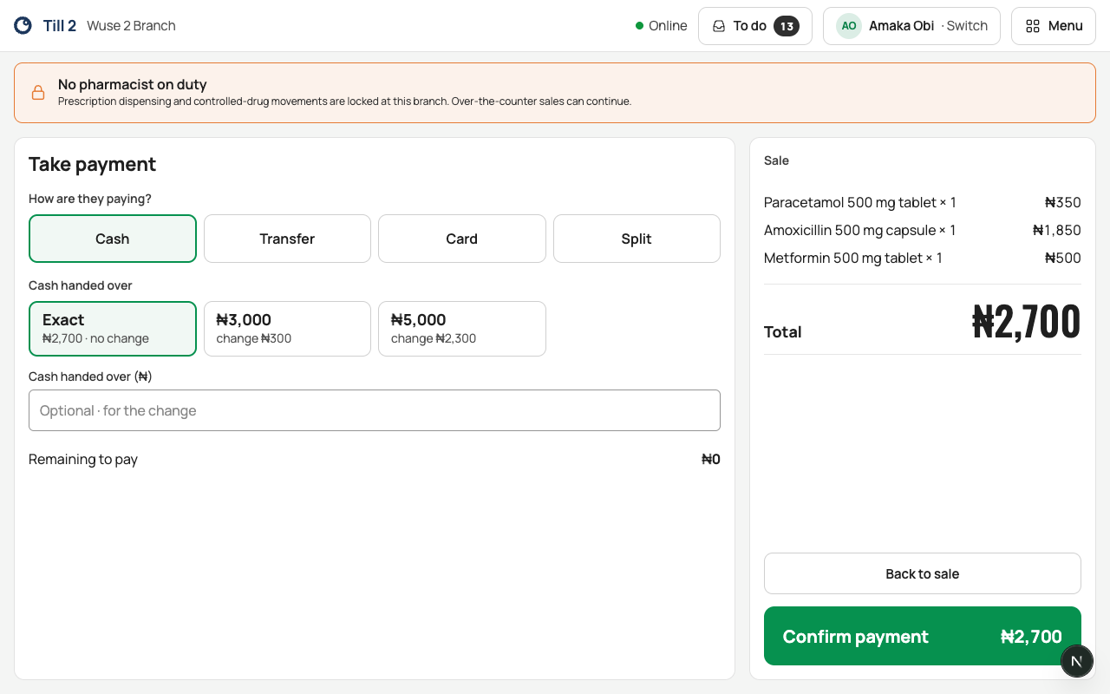Click the round N badge at bottom corner

pos(1076,661)
